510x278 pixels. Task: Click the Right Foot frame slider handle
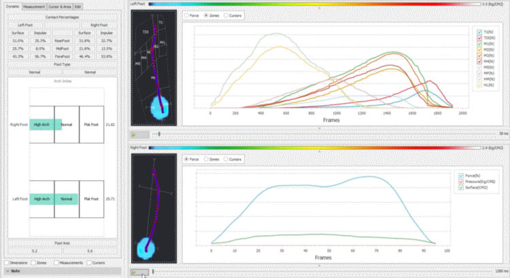point(153,271)
